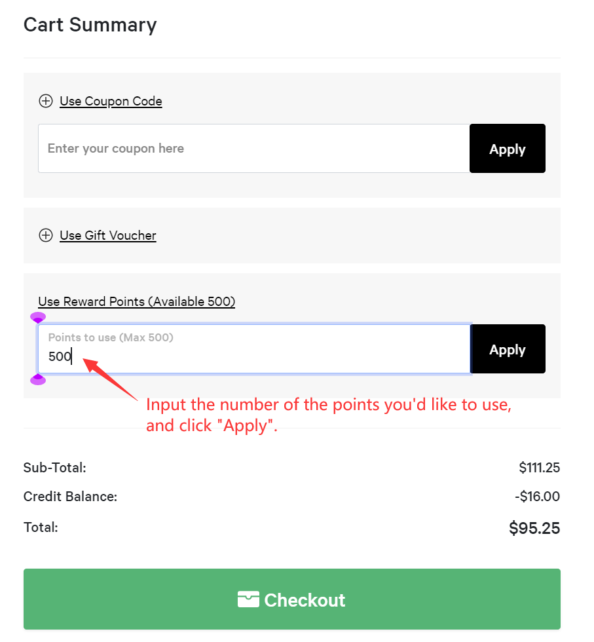
Task: Click the plus icon beside Use Gift Voucher
Action: (46, 235)
